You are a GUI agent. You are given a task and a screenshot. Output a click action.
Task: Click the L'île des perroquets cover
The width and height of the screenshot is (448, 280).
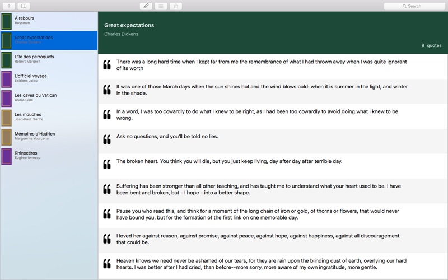pyautogui.click(x=6, y=60)
